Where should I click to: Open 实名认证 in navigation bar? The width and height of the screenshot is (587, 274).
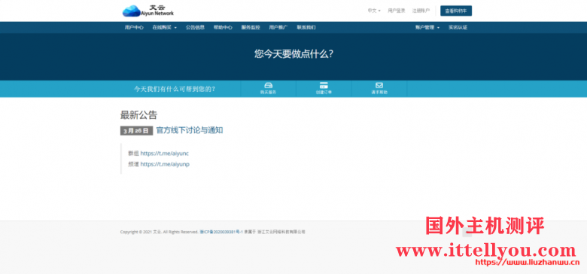tap(458, 27)
